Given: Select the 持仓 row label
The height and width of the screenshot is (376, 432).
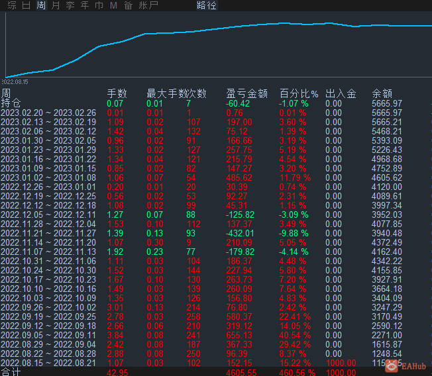Looking at the screenshot, I should pos(11,103).
